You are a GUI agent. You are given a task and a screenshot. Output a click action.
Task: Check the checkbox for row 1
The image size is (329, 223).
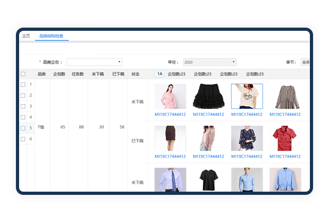23,84
